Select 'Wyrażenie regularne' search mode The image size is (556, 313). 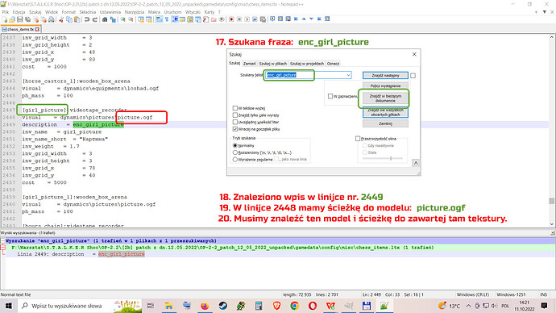point(235,160)
